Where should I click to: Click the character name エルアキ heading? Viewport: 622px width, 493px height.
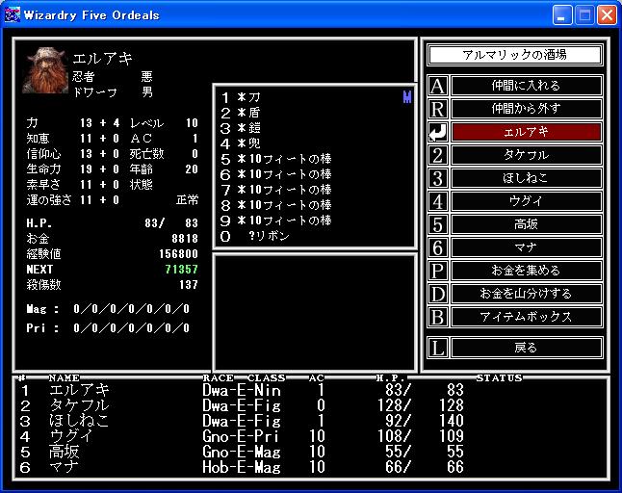102,59
